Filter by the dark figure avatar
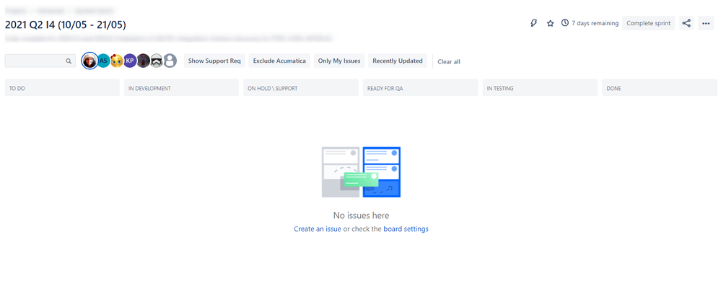 [144, 61]
